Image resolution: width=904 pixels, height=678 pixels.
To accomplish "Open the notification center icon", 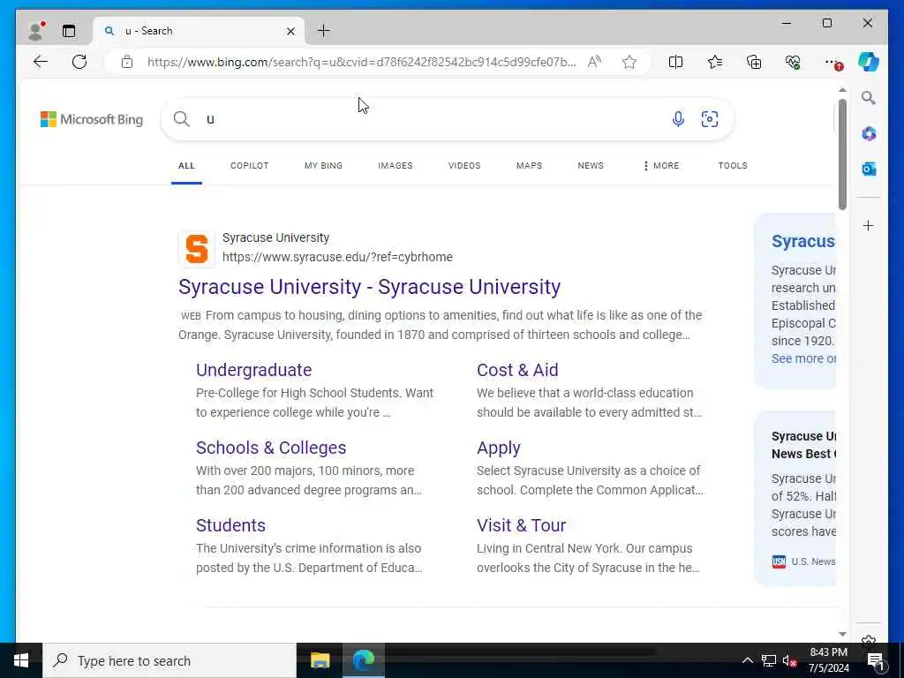I will (876, 660).
